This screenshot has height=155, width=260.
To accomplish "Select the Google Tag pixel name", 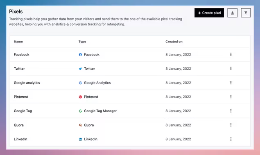I will click(x=23, y=111).
